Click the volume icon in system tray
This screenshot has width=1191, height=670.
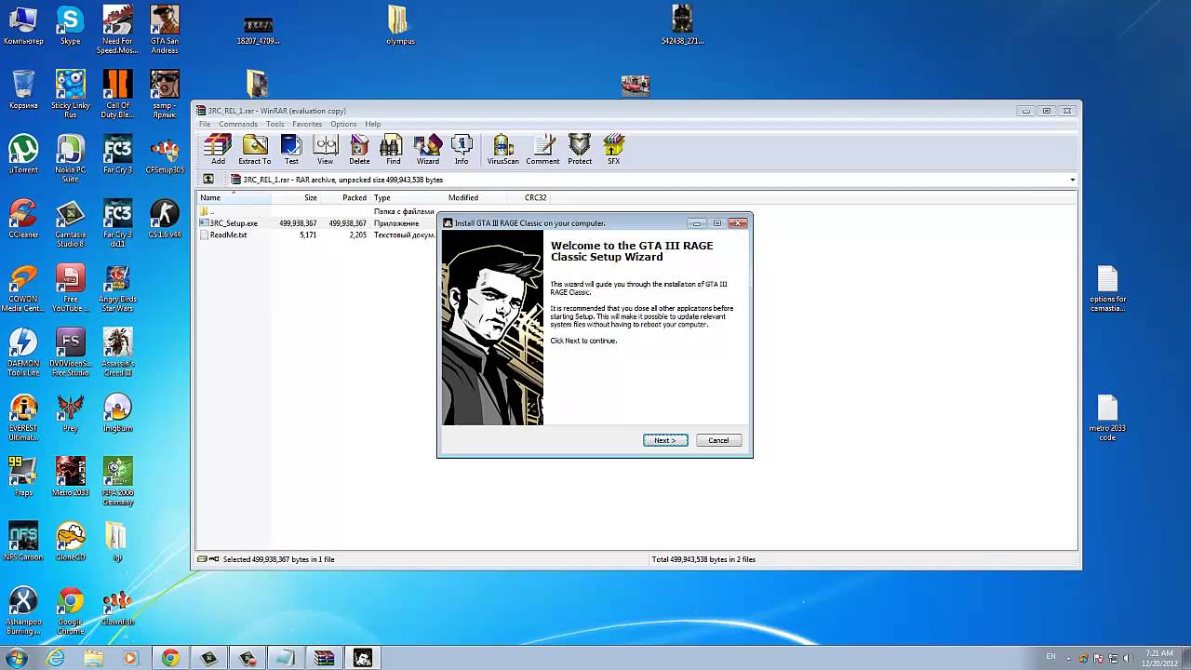[1127, 658]
